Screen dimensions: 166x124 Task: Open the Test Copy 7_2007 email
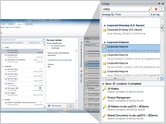(x=22, y=89)
